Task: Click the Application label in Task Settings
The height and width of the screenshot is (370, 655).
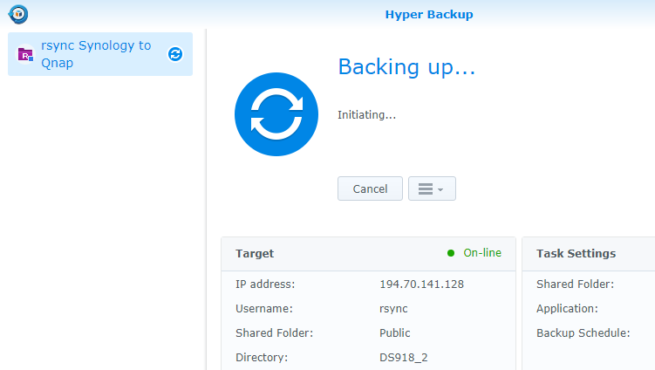Action: (567, 309)
